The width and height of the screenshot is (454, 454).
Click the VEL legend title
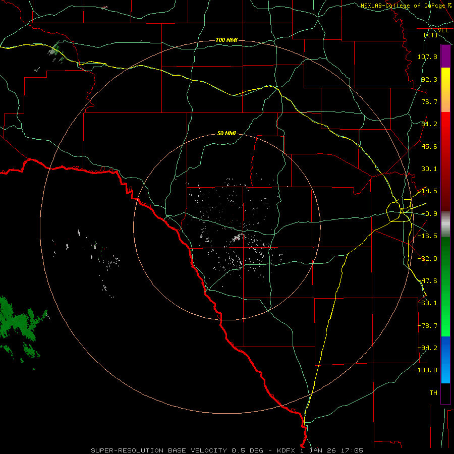(x=443, y=30)
